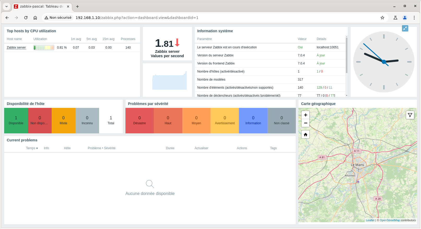
Task: Click the 'Problèmes par sévérité' widget title
Action: (x=148, y=104)
